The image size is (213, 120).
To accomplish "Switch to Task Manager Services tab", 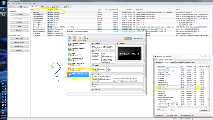I will coord(173,62).
